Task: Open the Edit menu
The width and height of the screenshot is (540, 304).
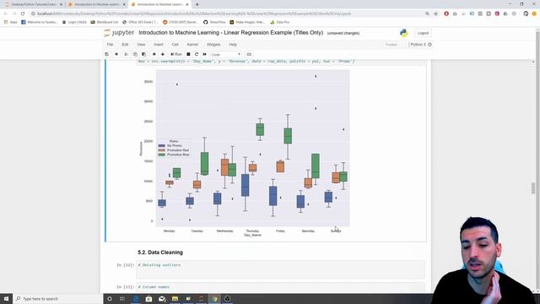Action: (x=125, y=45)
